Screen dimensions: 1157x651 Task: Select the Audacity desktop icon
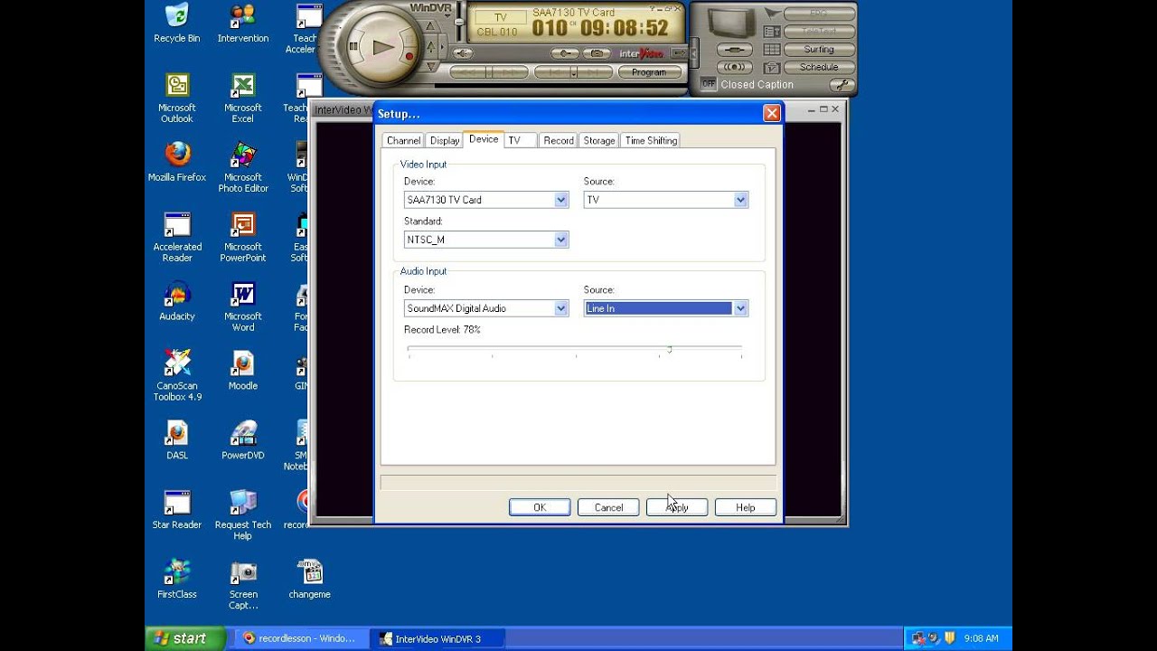pos(177,301)
